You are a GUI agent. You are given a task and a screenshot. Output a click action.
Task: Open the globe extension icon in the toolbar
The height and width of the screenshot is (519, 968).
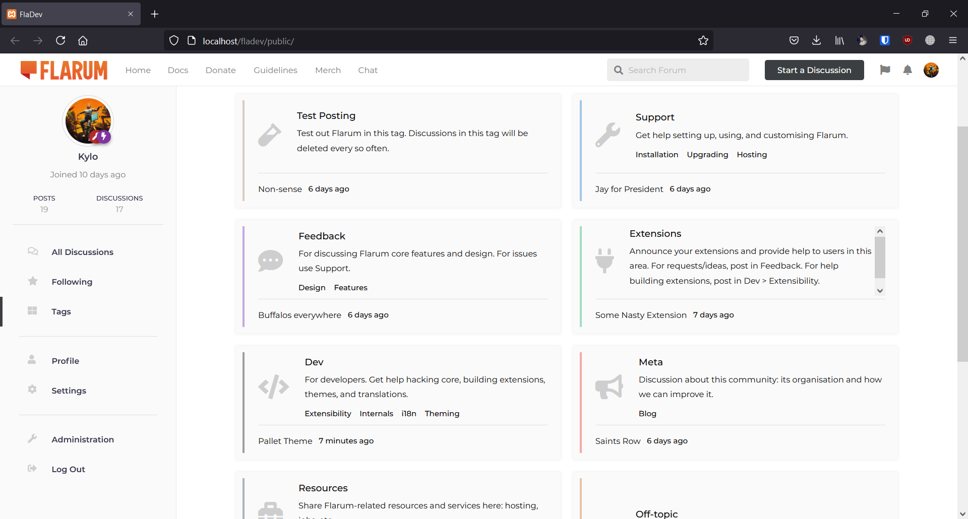click(930, 40)
